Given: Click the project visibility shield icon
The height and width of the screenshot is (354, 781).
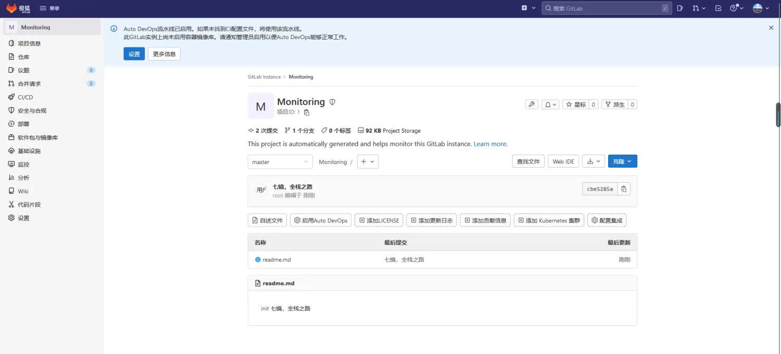Looking at the screenshot, I should (332, 102).
